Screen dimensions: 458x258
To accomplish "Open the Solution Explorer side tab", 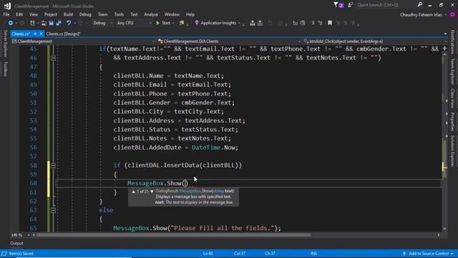I will click(x=452, y=151).
